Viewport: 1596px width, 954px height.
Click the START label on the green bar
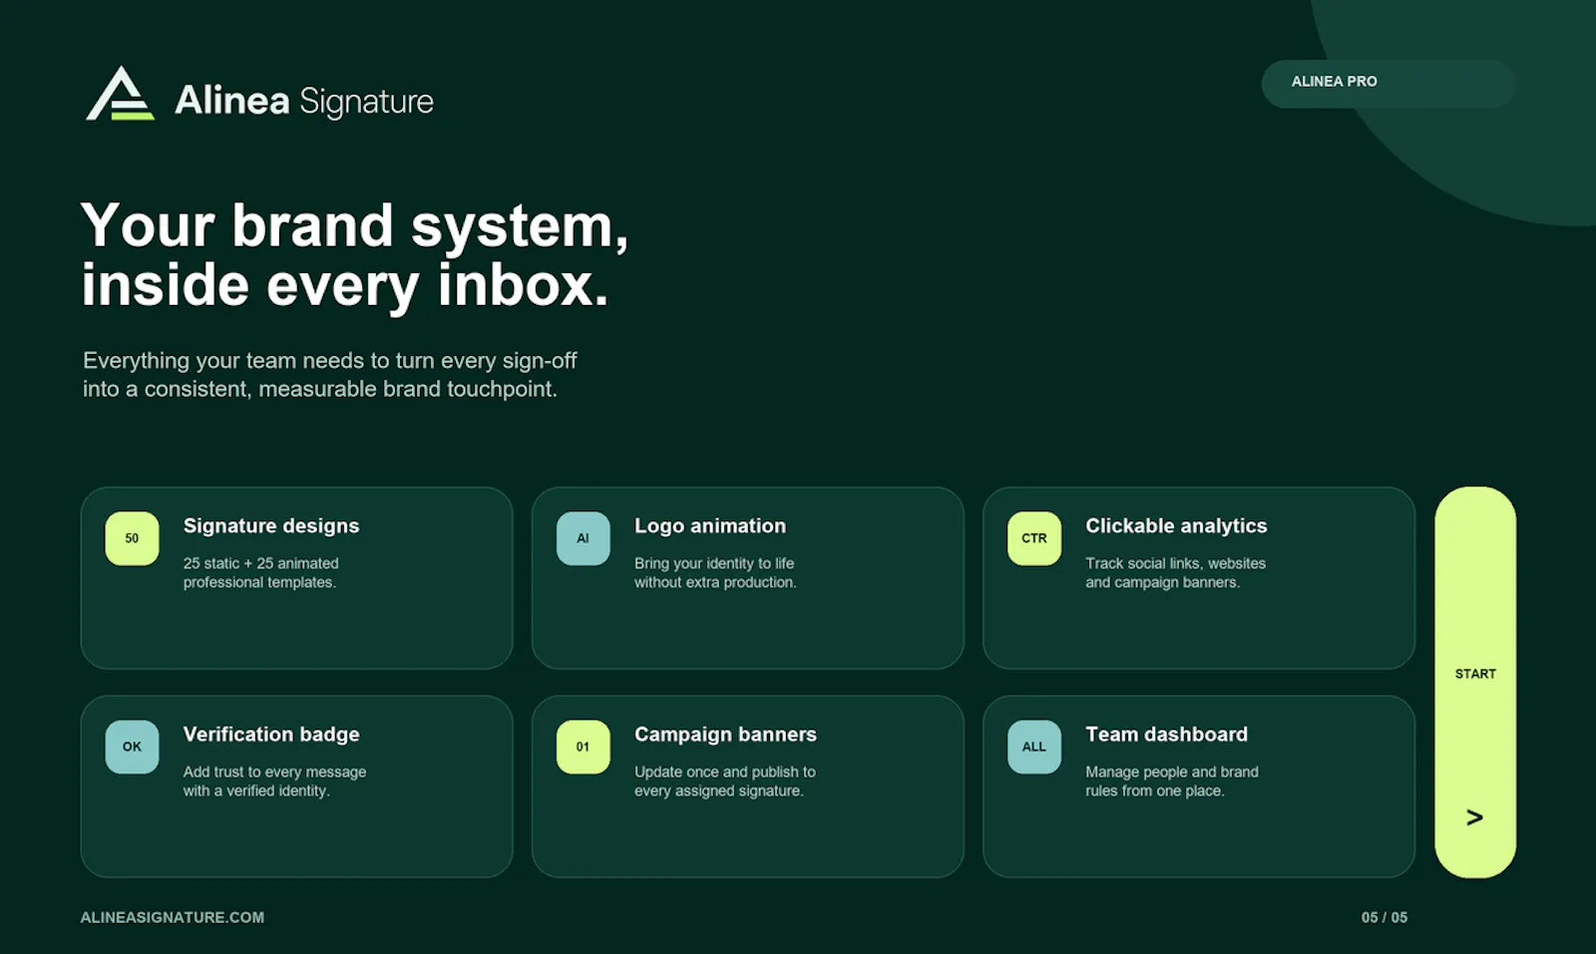1475,674
